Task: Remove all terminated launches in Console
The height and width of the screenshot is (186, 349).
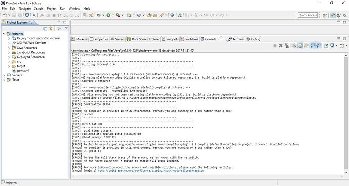Action: [x=287, y=45]
